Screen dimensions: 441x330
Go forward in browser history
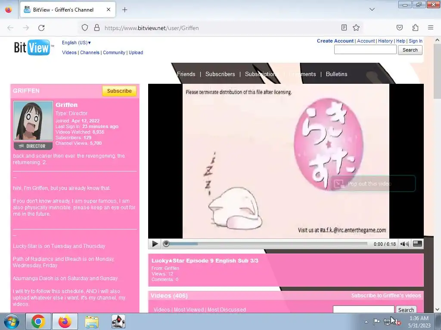(x=26, y=28)
